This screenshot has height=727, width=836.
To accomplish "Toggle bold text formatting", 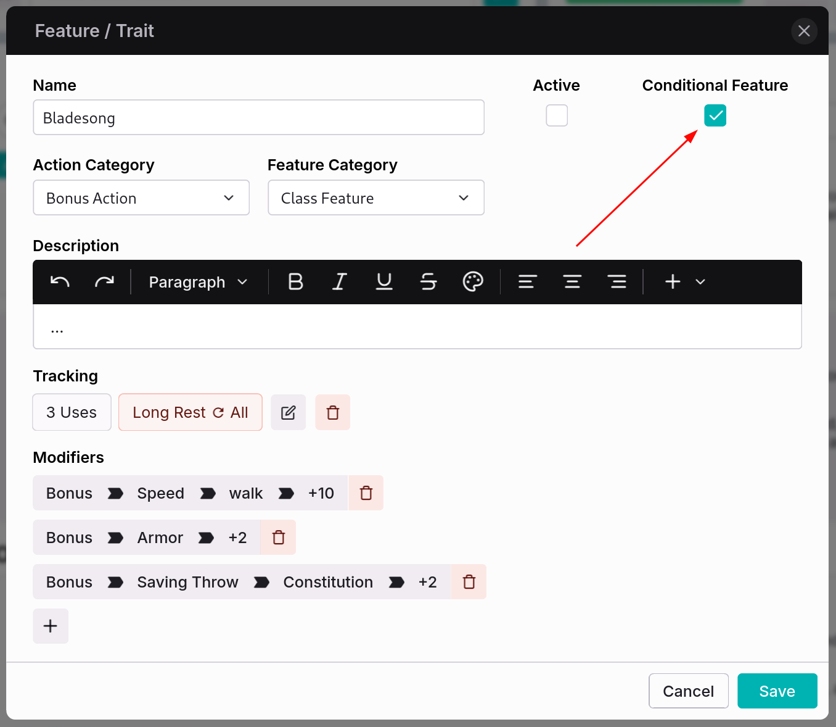I will 295,282.
